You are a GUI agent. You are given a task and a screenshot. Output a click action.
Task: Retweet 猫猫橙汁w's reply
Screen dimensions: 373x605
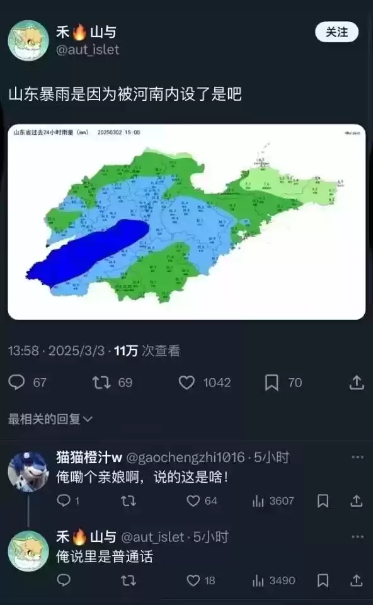[128, 501]
